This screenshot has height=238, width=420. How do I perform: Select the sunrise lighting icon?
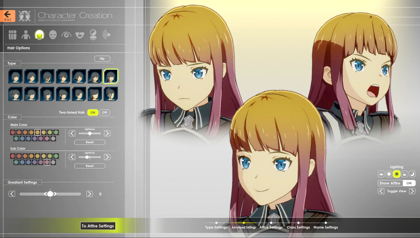tap(381, 174)
